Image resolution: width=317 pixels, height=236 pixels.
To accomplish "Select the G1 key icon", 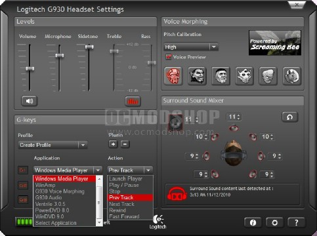I will point(23,170).
